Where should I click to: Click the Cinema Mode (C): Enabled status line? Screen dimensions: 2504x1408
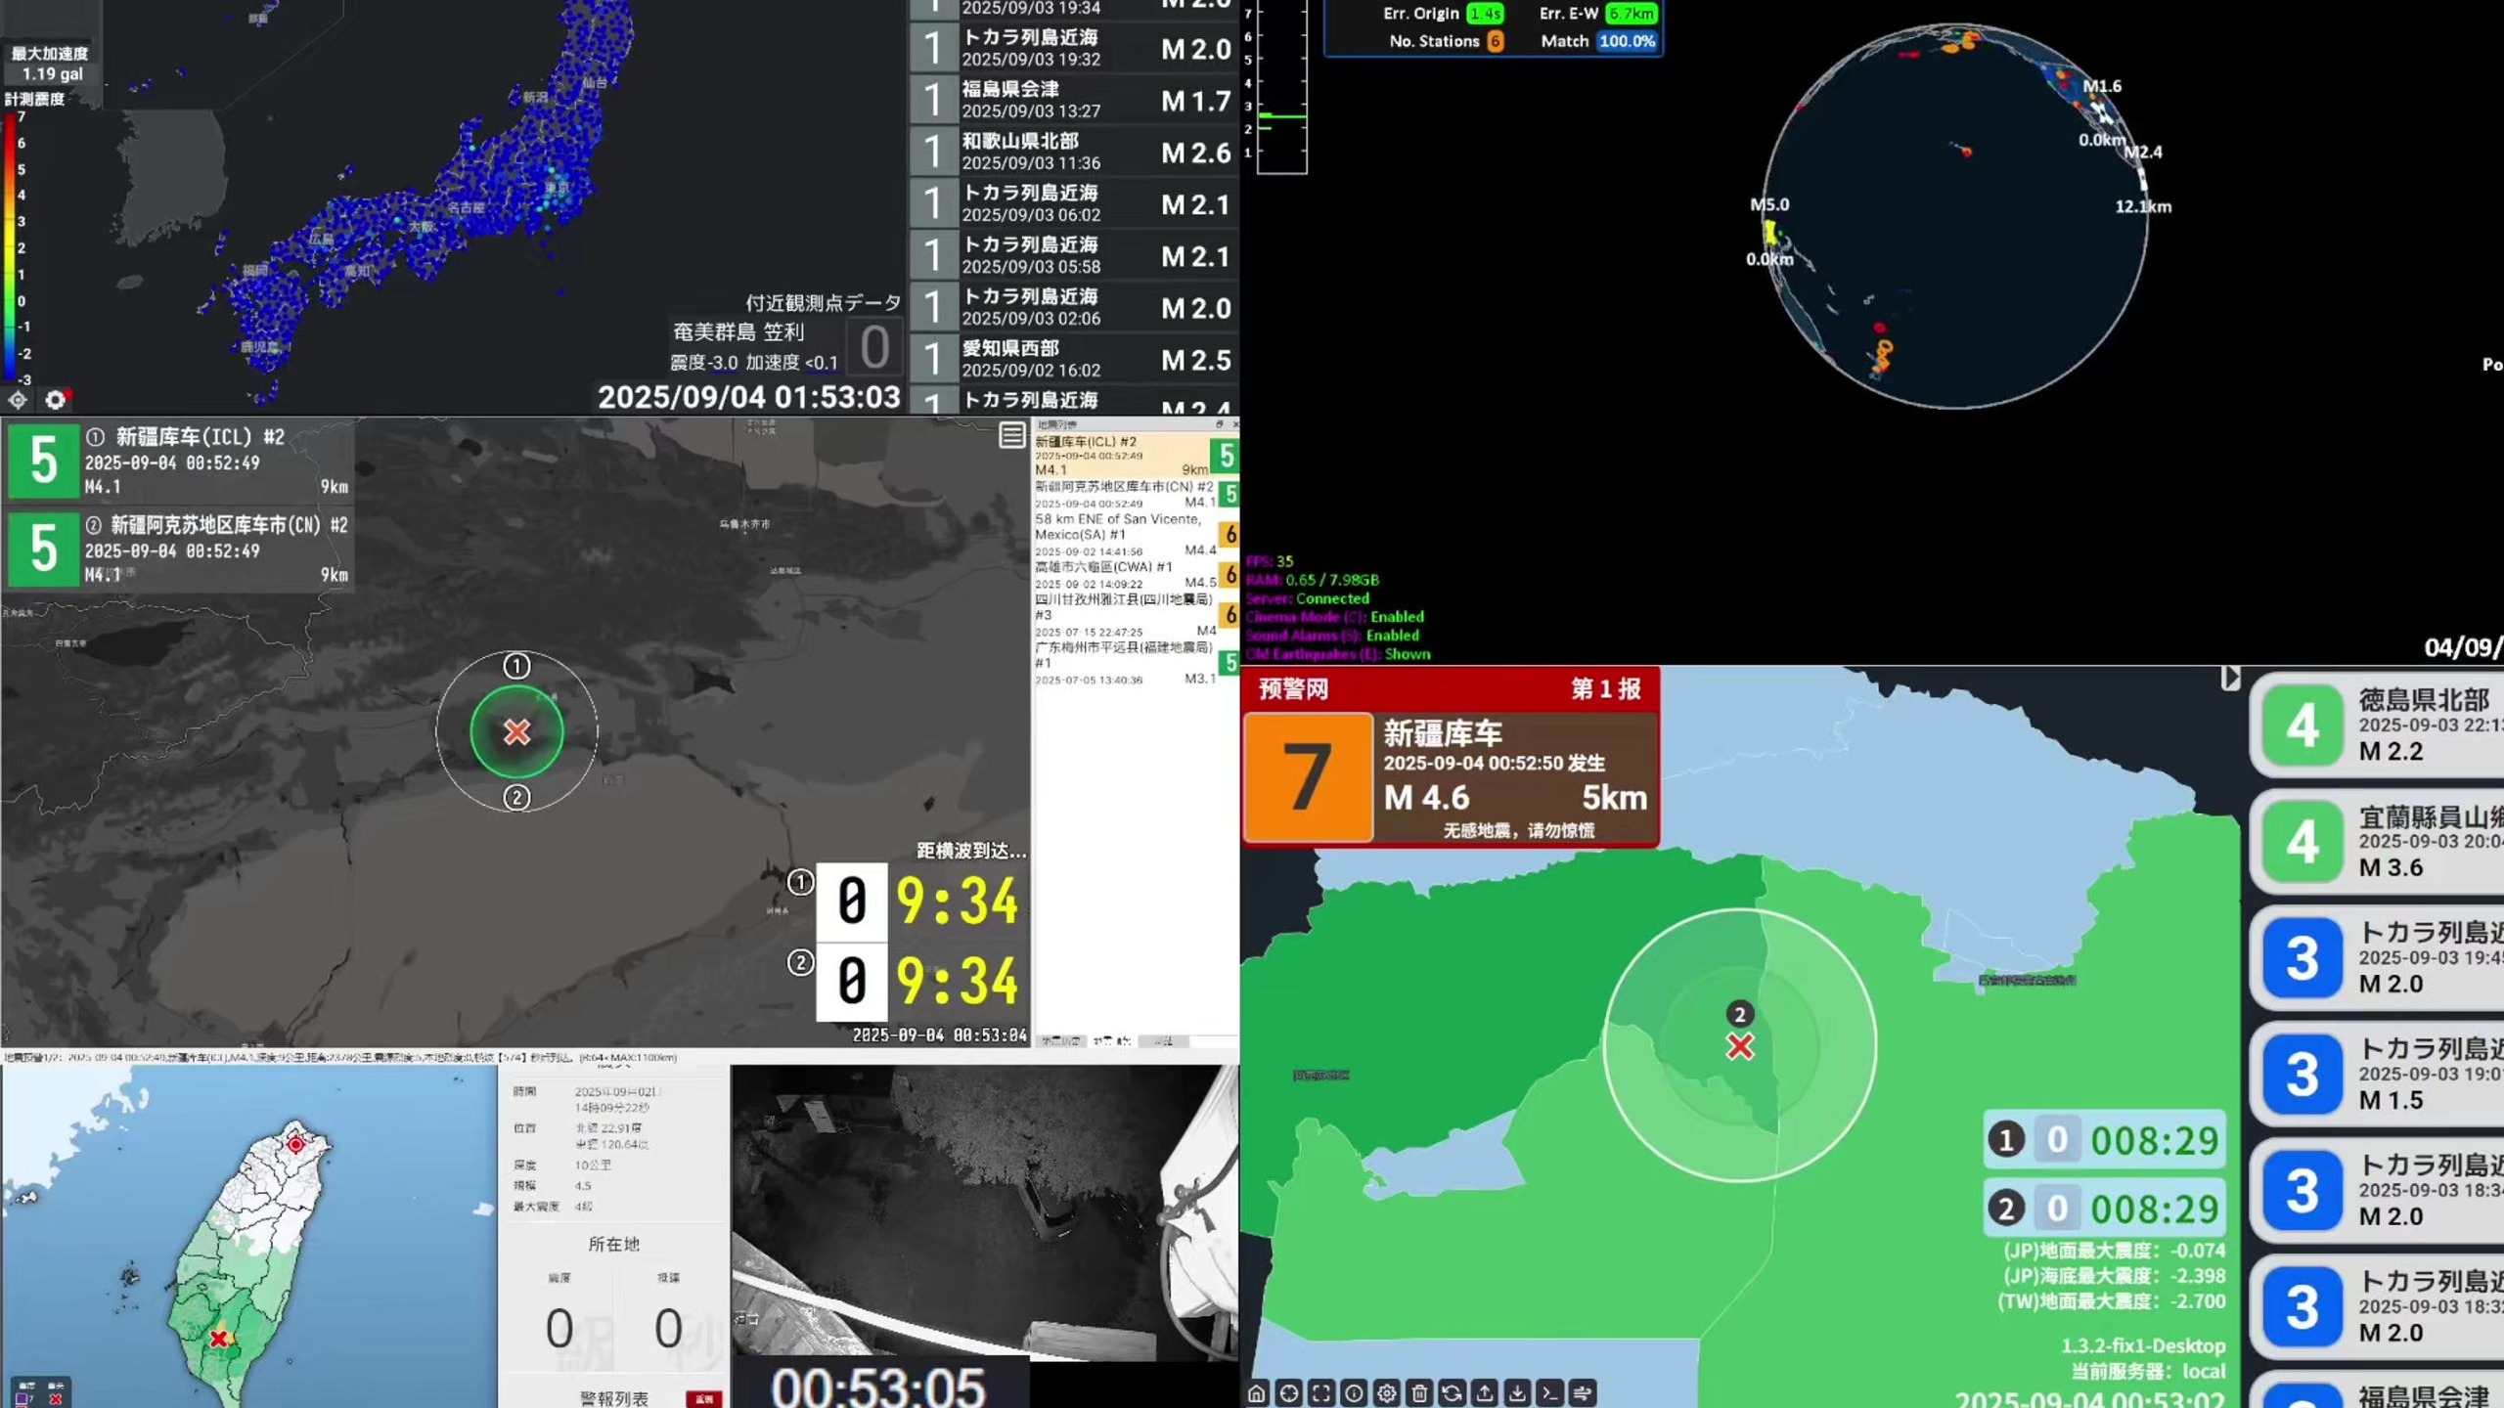point(1334,617)
